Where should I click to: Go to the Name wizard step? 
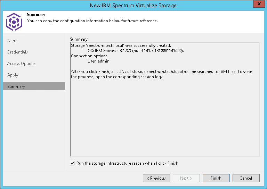click(x=13, y=41)
